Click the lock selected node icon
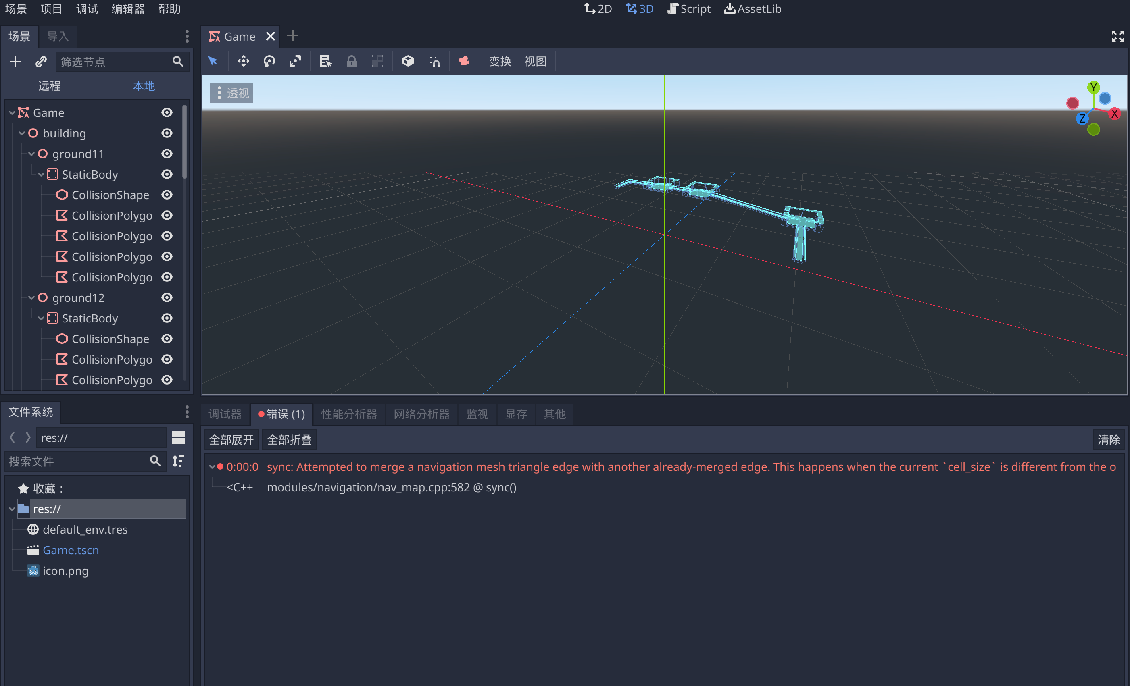Screen dimensions: 1130x686 (351, 61)
